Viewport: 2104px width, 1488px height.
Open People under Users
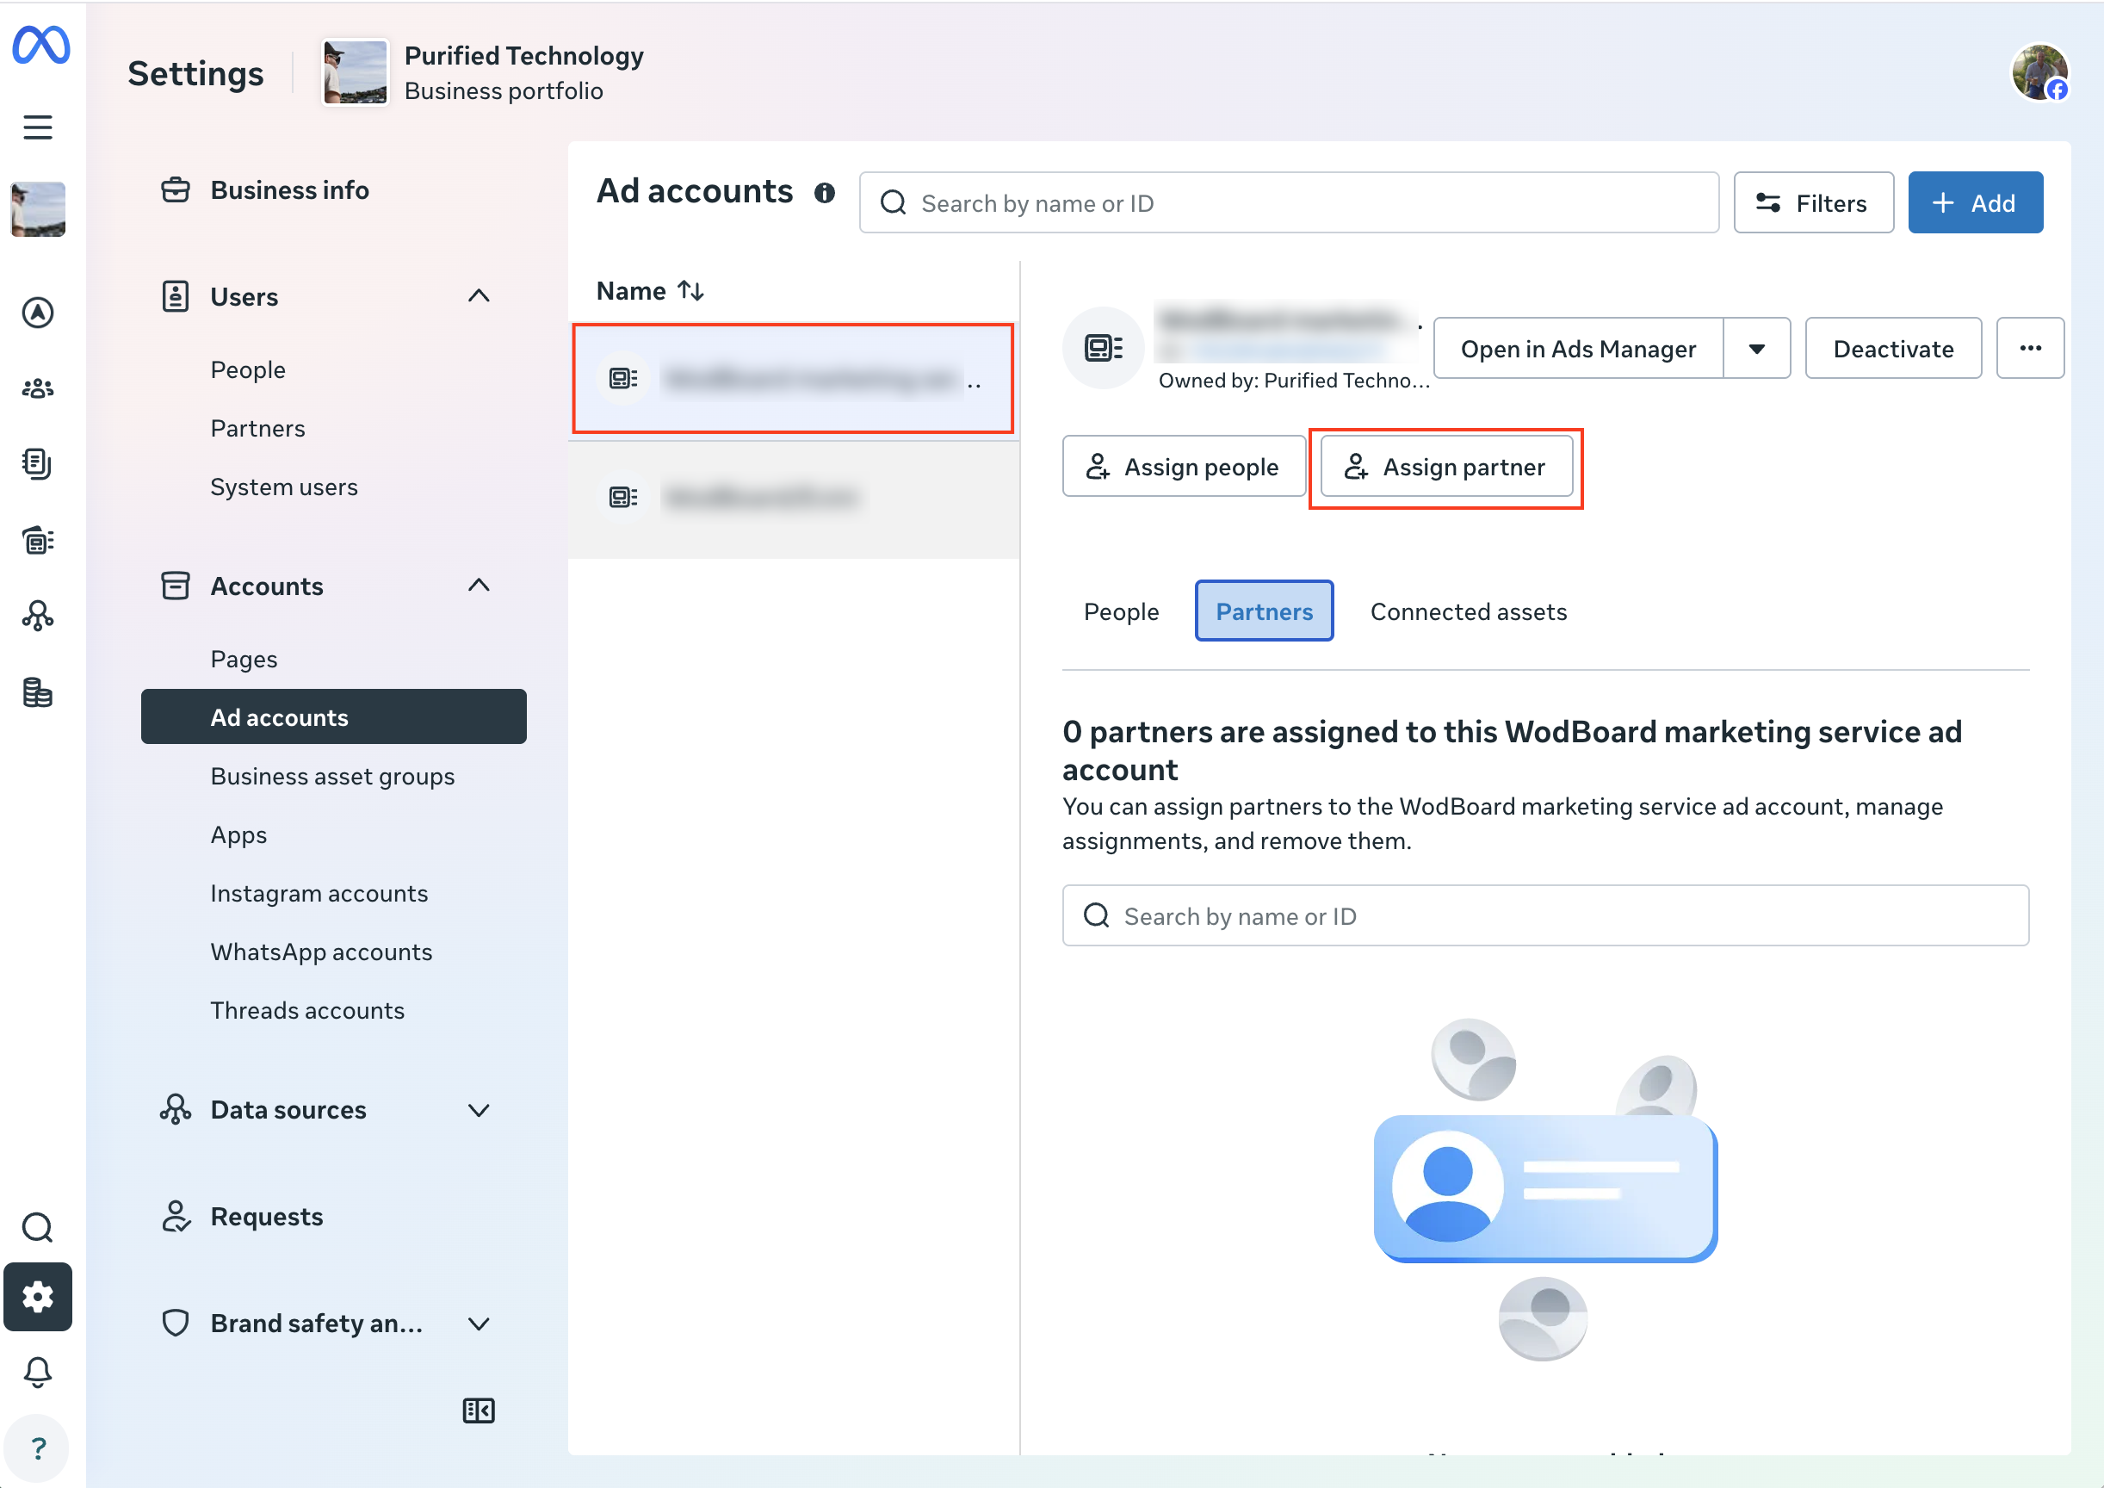(248, 369)
